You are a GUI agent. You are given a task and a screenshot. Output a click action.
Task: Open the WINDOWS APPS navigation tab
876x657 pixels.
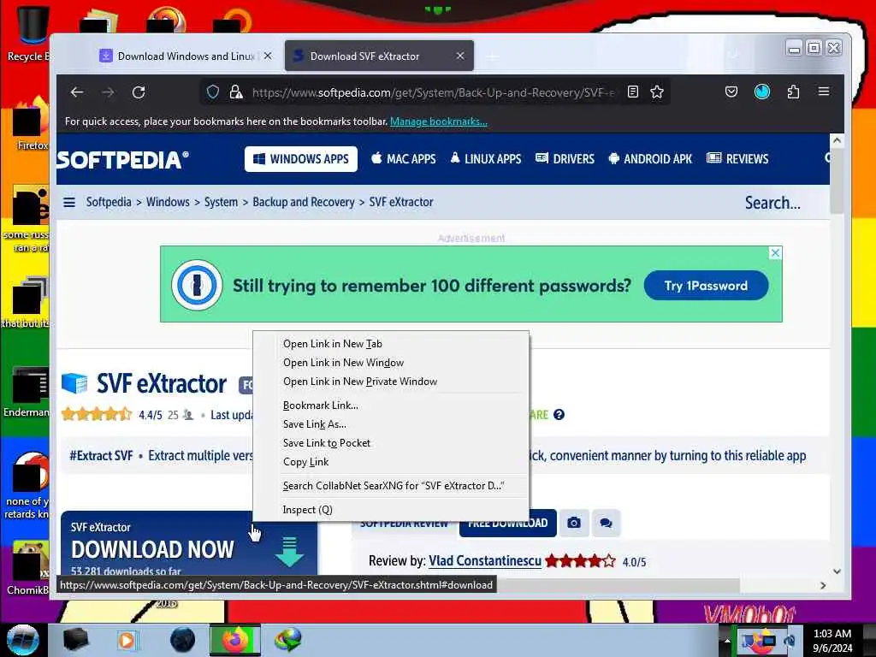tap(301, 158)
